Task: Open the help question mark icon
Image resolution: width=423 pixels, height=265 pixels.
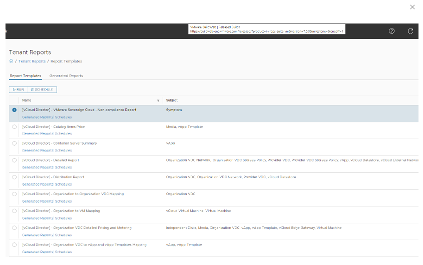Action: click(391, 31)
